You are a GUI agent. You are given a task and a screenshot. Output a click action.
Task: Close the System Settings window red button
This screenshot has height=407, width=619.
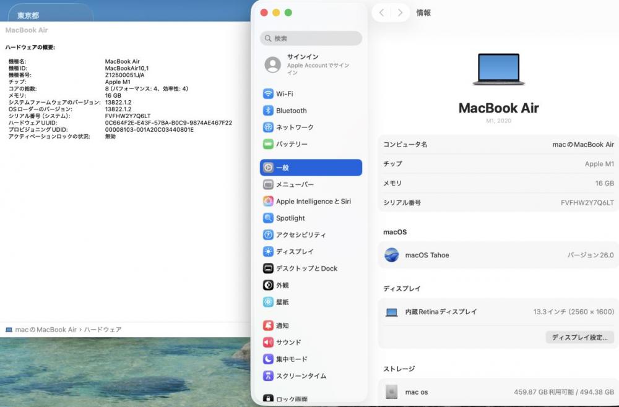pyautogui.click(x=264, y=12)
